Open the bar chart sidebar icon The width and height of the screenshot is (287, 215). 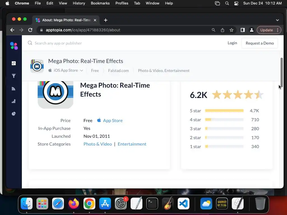coord(14,101)
